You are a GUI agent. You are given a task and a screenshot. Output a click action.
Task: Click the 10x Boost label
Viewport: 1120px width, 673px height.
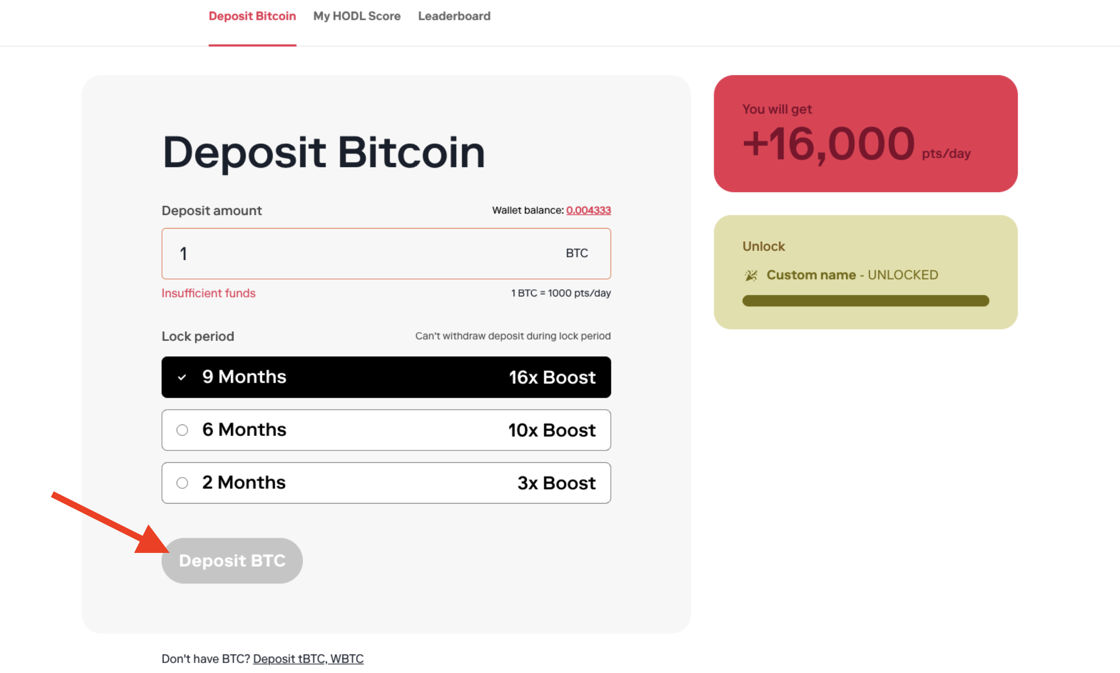(552, 430)
